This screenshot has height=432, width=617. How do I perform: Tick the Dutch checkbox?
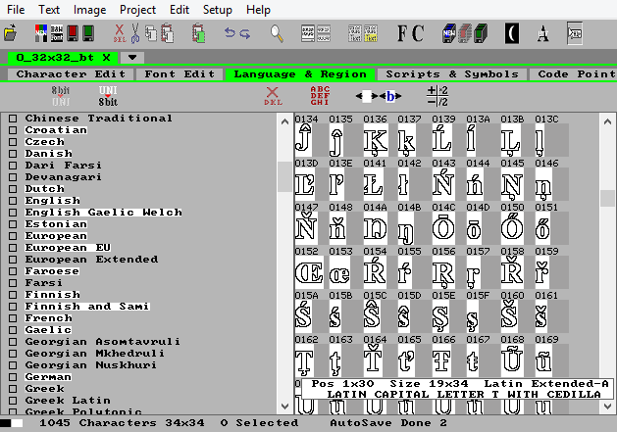(x=13, y=189)
